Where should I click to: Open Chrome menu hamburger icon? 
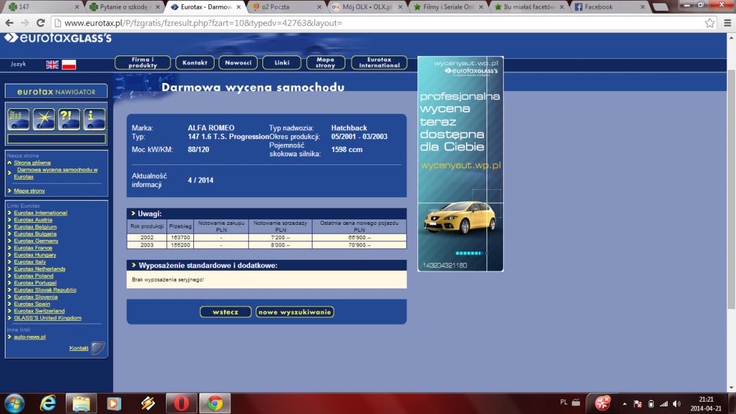(727, 23)
